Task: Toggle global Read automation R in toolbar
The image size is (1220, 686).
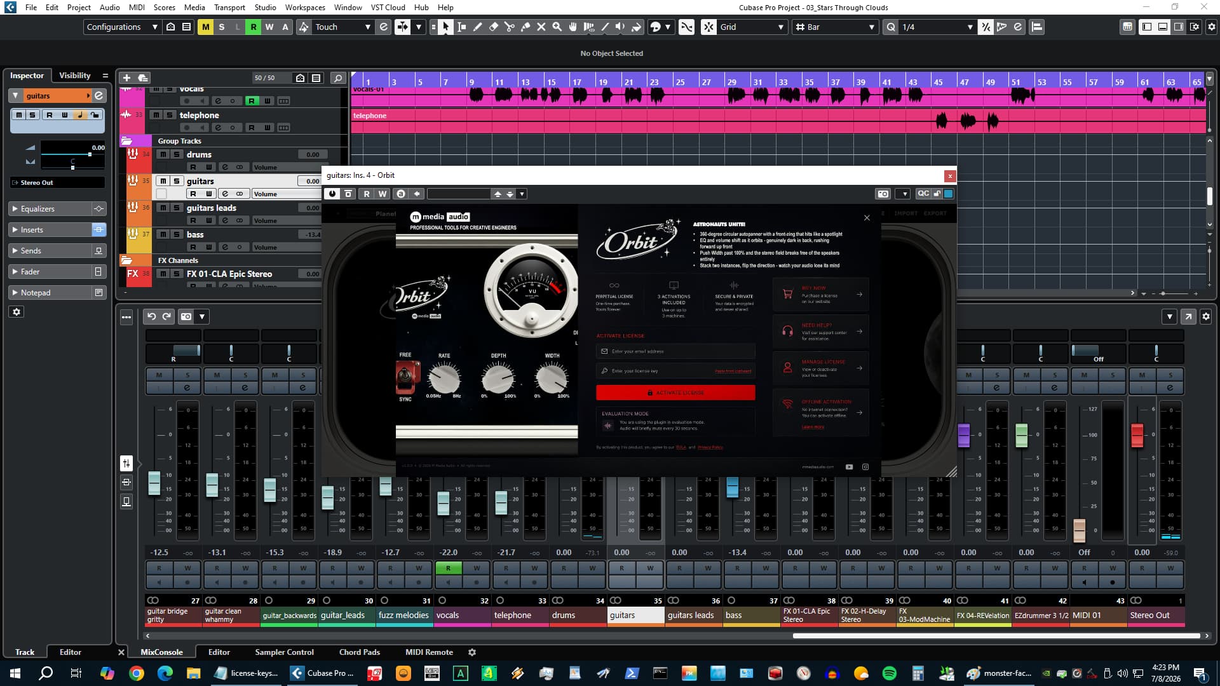Action: [x=253, y=27]
